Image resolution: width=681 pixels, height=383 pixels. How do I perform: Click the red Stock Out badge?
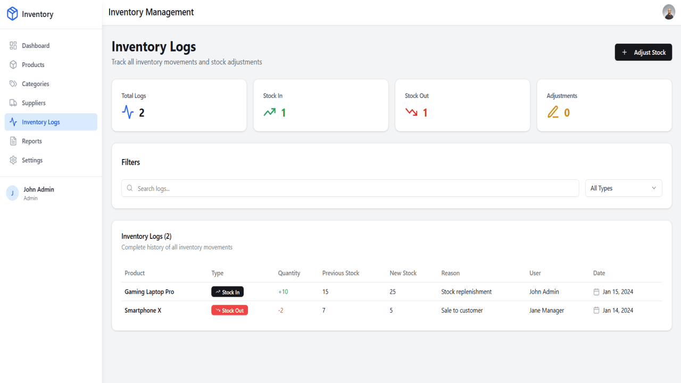[x=229, y=310]
